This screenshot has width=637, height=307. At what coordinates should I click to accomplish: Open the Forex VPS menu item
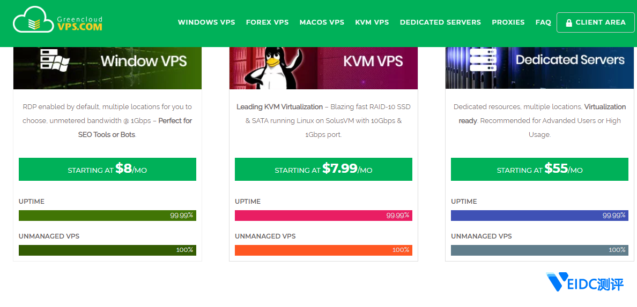tap(268, 22)
